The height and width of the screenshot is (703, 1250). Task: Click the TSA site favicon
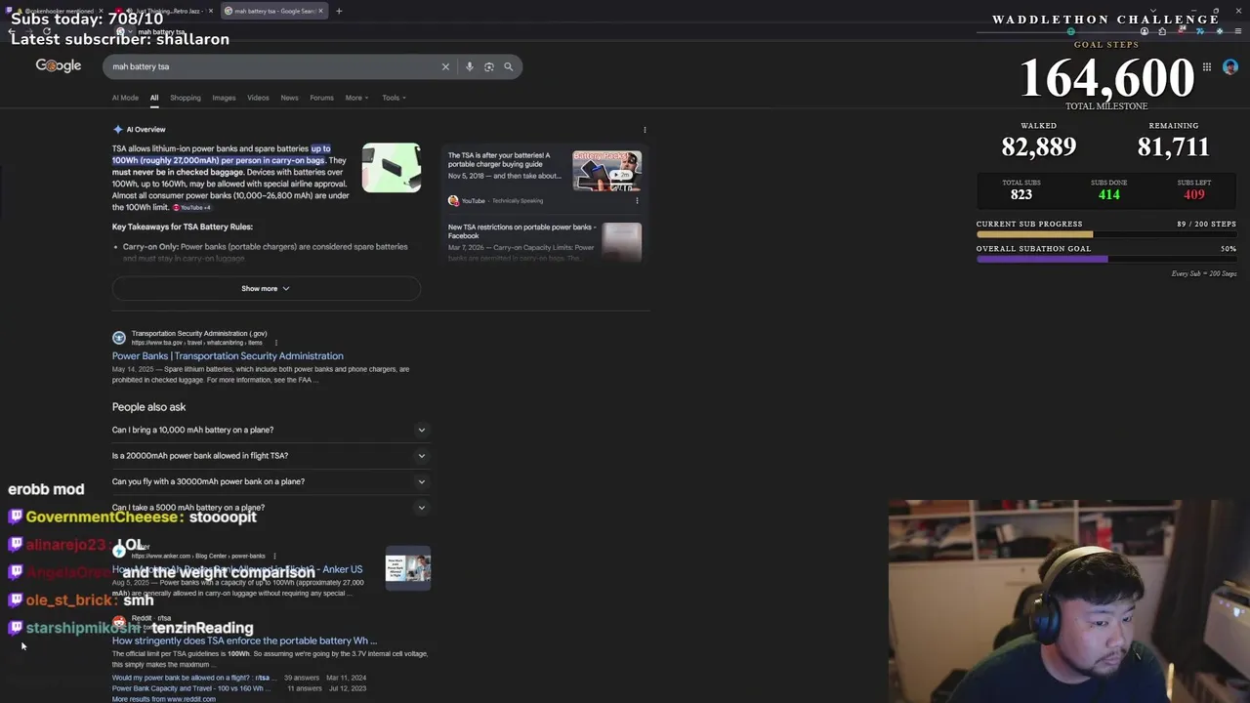[x=119, y=338]
